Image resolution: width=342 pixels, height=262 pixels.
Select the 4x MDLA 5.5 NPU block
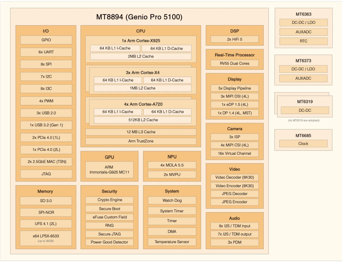tap(172, 165)
